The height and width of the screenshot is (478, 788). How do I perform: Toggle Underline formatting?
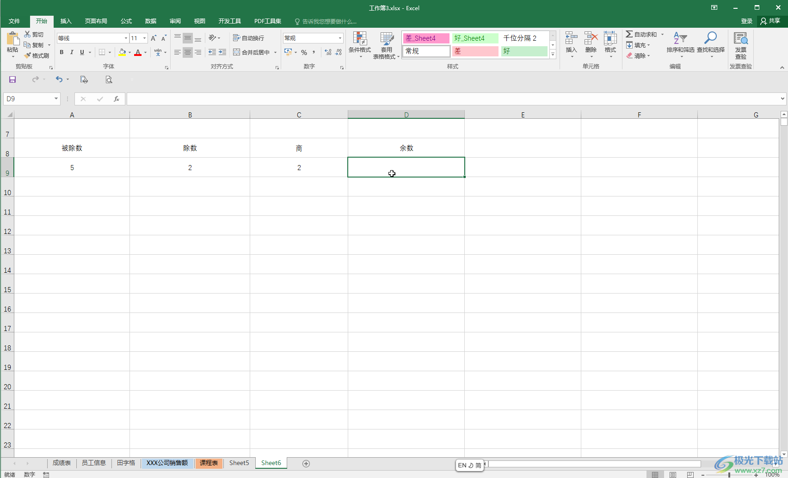[82, 52]
